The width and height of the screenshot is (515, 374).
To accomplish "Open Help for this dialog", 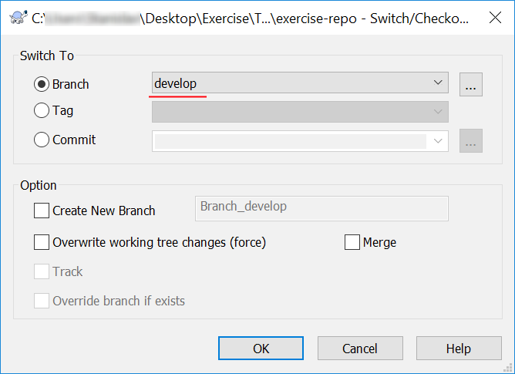I will 459,349.
